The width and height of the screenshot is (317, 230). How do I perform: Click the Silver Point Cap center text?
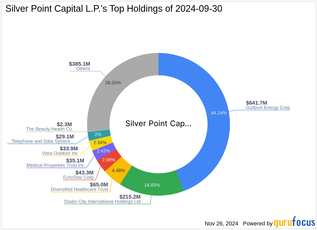point(159,124)
